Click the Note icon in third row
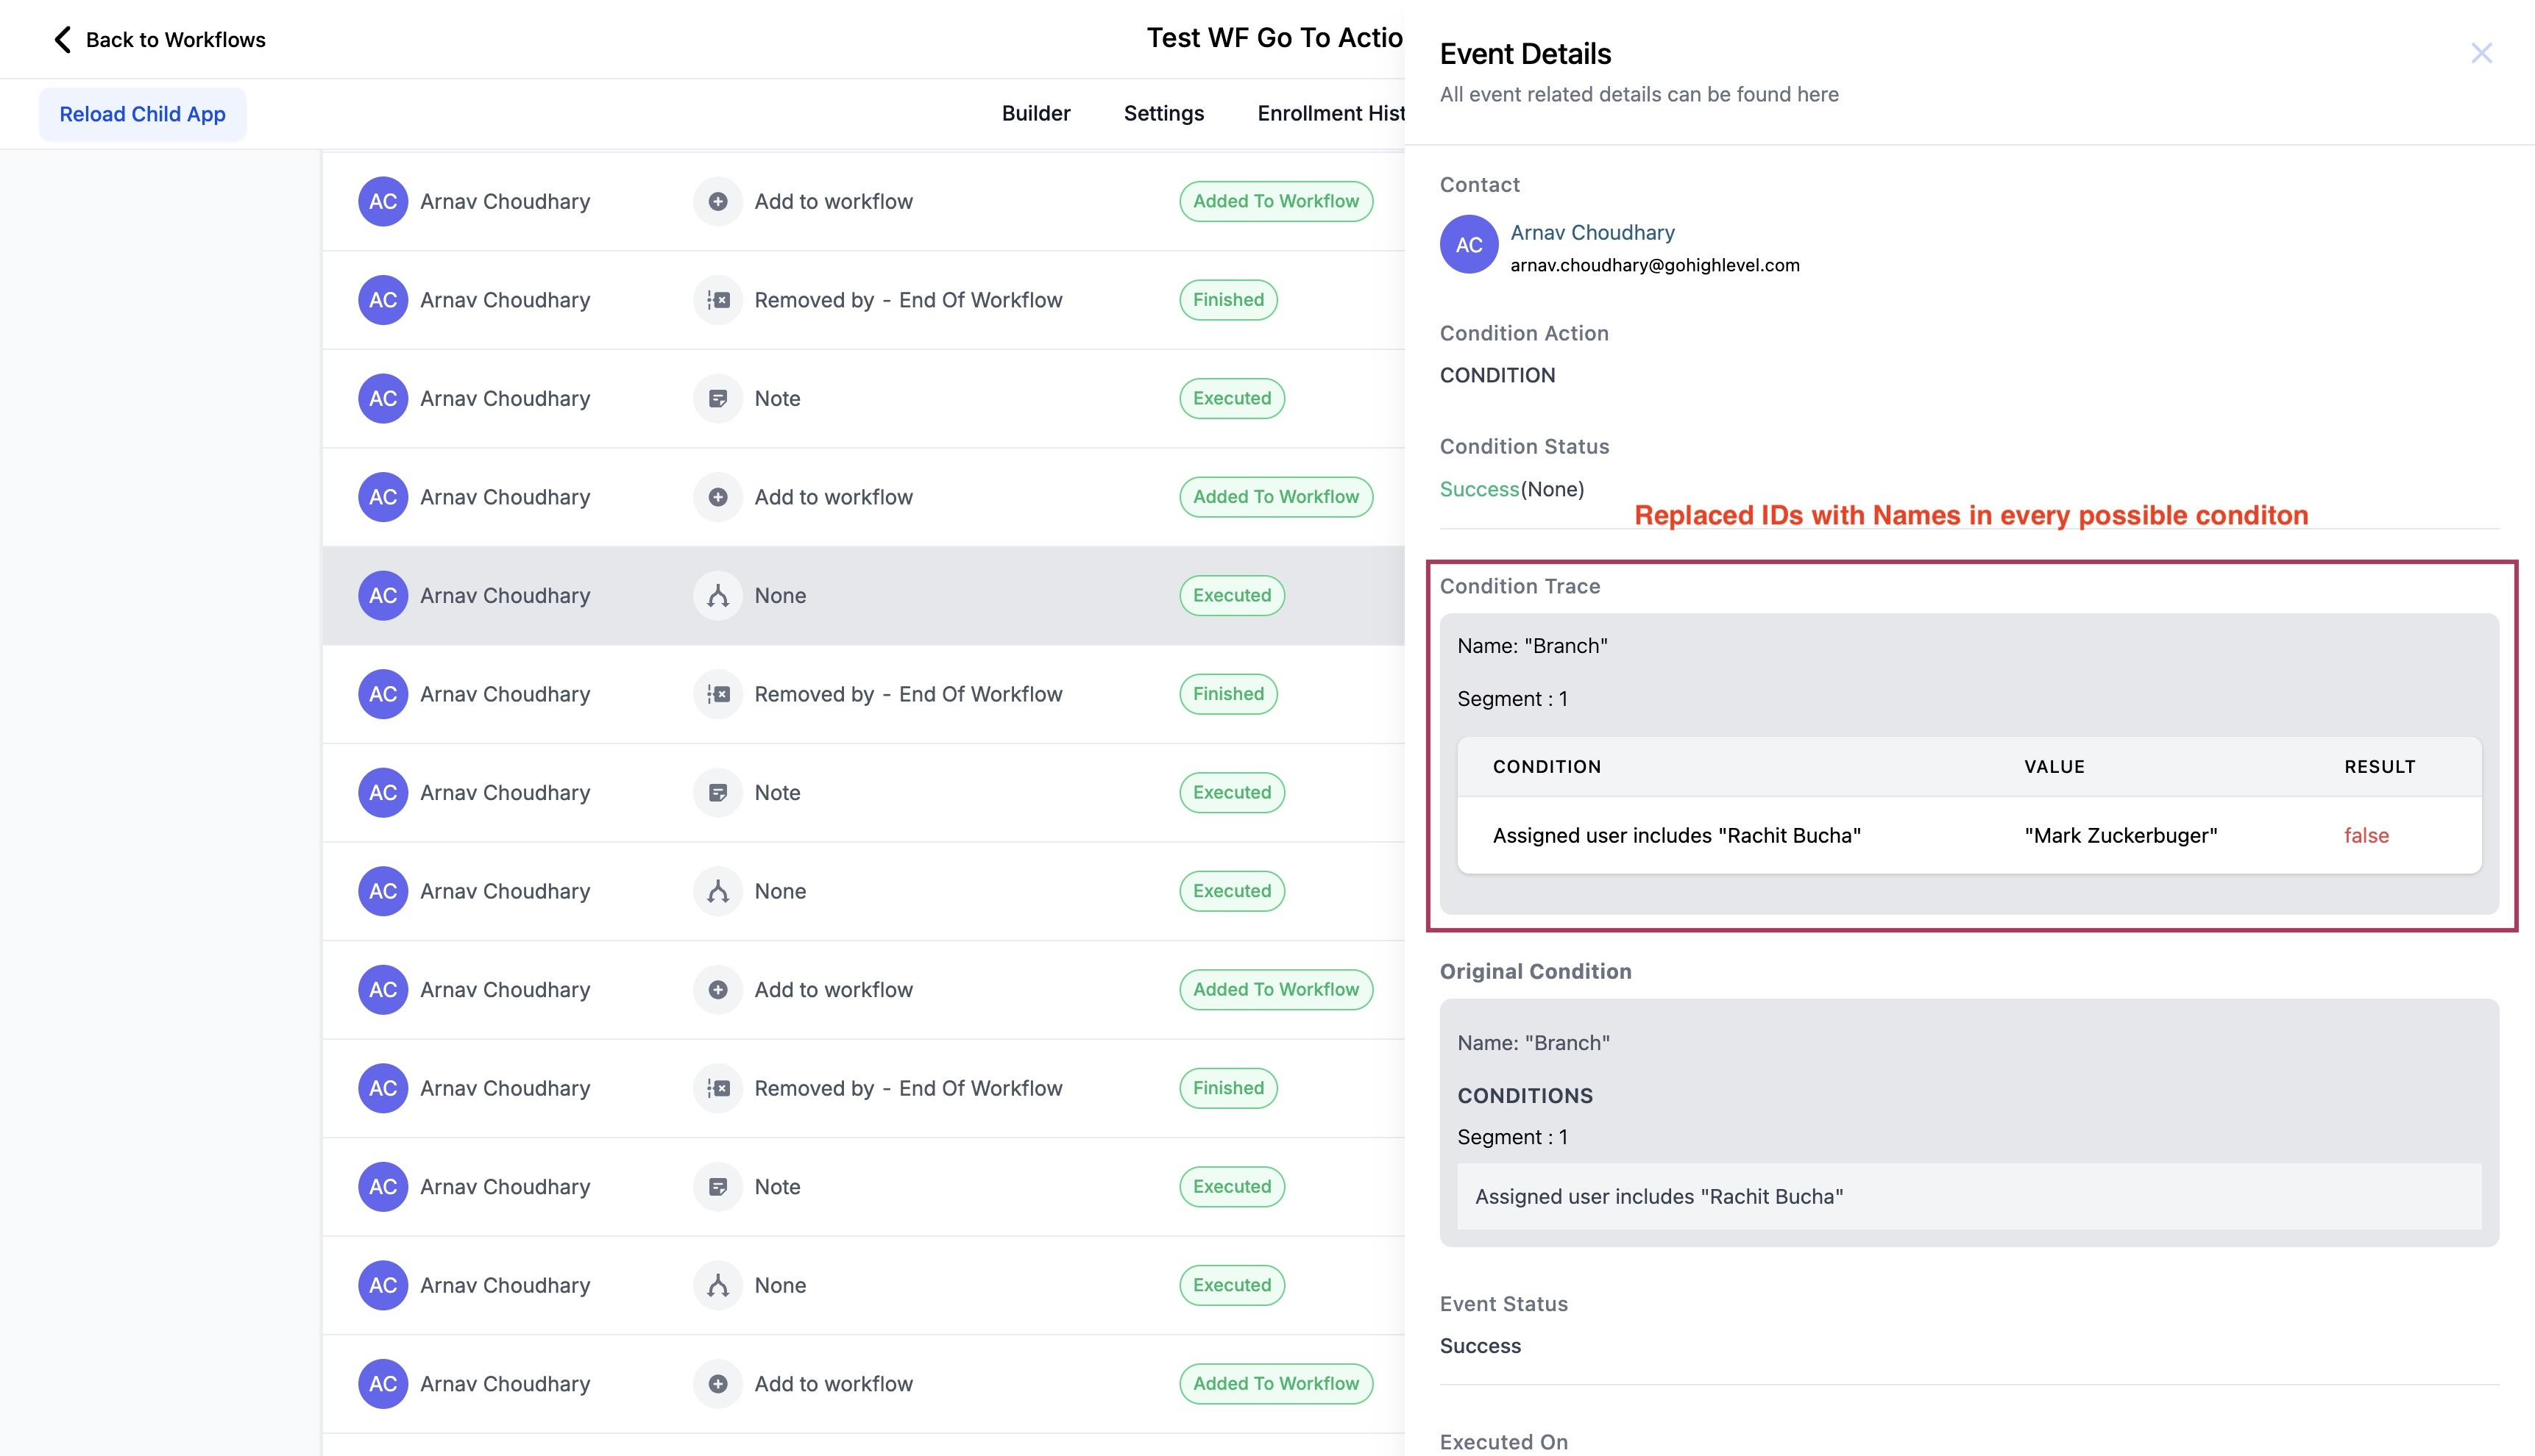The height and width of the screenshot is (1456, 2535). [x=717, y=399]
